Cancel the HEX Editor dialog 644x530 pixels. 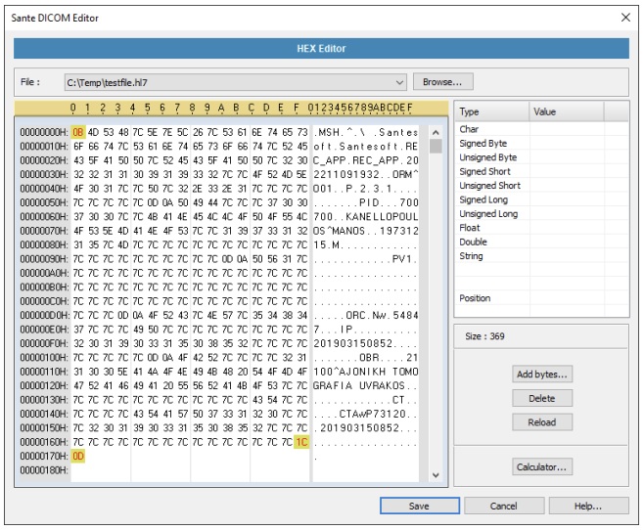coord(504,506)
